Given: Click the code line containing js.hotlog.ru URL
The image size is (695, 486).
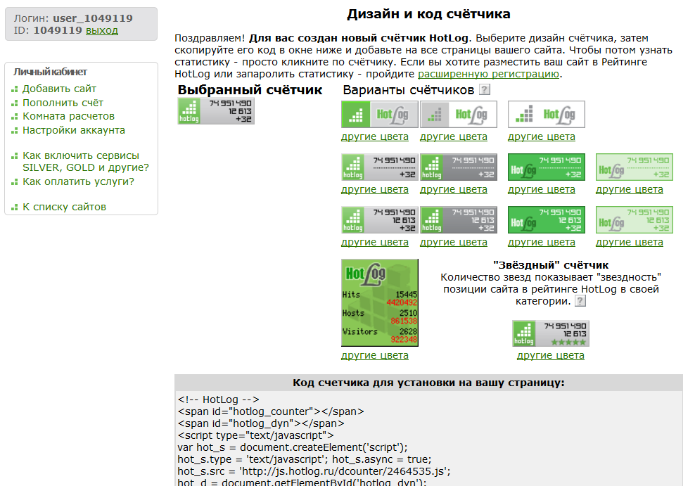Looking at the screenshot, I should (314, 471).
